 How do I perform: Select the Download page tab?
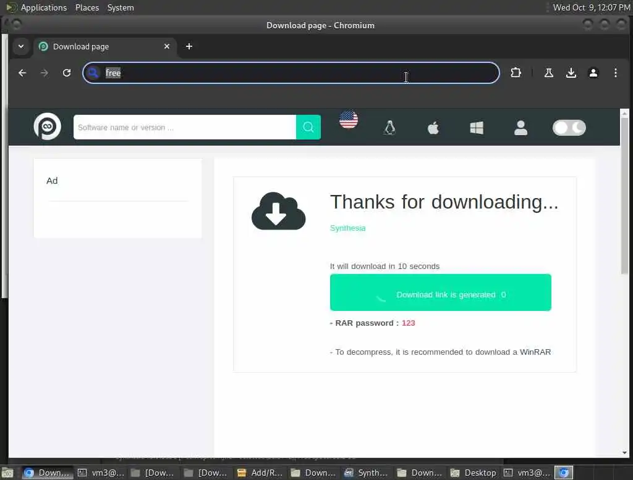(104, 46)
